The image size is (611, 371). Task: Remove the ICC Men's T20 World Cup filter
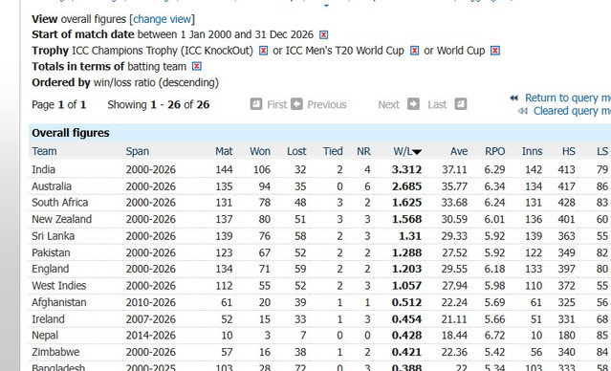point(414,51)
